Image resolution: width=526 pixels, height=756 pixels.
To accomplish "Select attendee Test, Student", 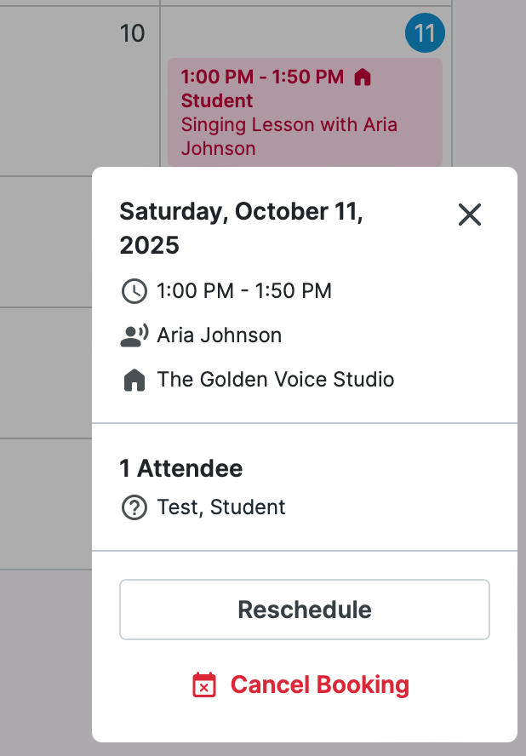I will [221, 508].
